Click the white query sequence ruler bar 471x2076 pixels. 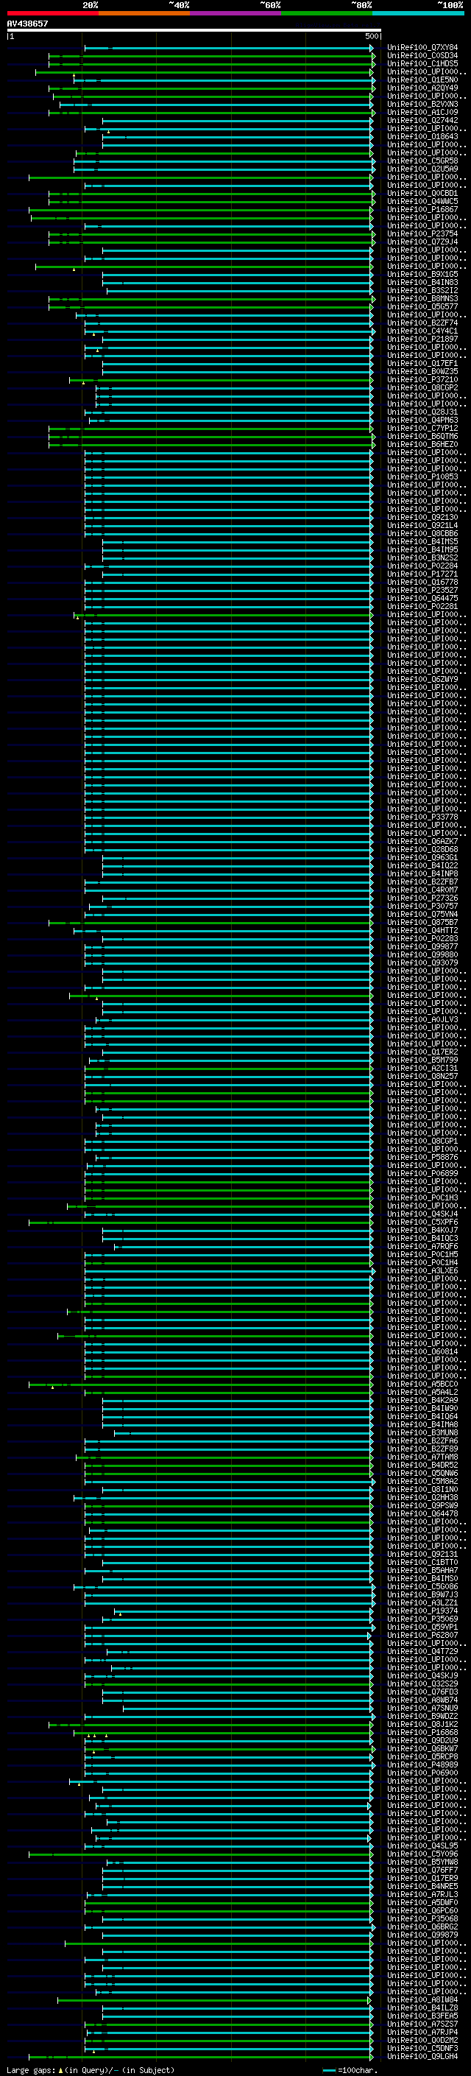[194, 31]
